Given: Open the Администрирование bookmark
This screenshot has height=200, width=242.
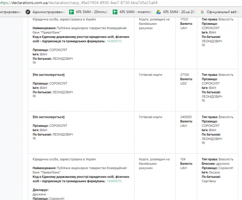Looking at the screenshot, I should coord(45,12).
